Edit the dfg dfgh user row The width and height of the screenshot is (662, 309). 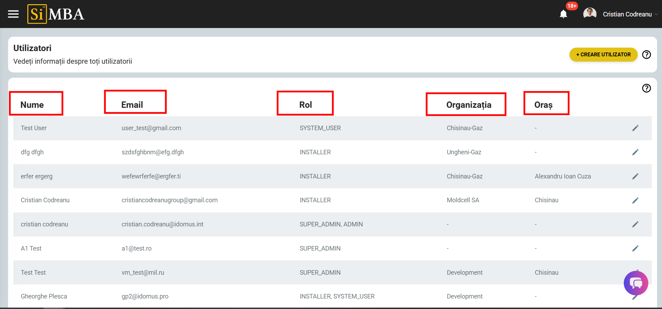click(635, 152)
